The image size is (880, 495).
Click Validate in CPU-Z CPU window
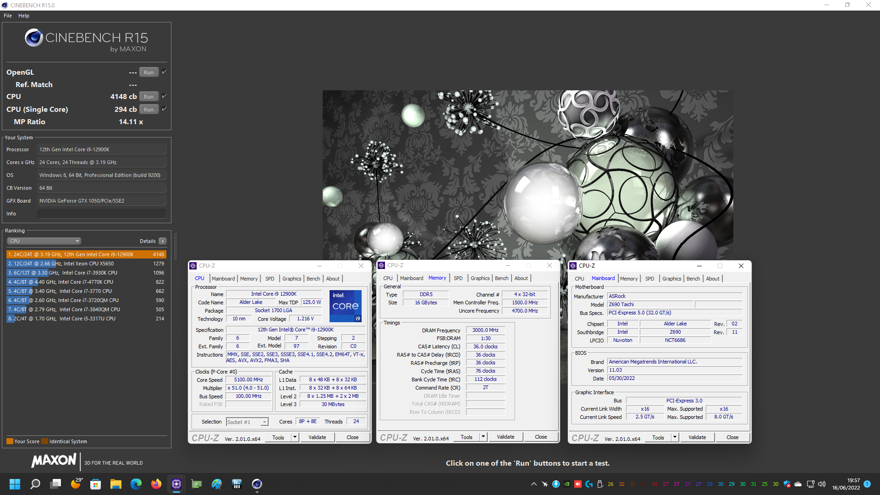(317, 437)
